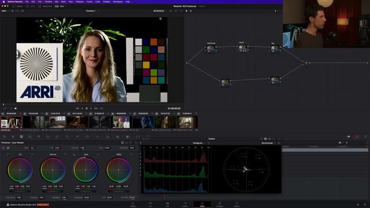
Task: Open the viewer timecode display dropdown
Action: pyautogui.click(x=160, y=11)
